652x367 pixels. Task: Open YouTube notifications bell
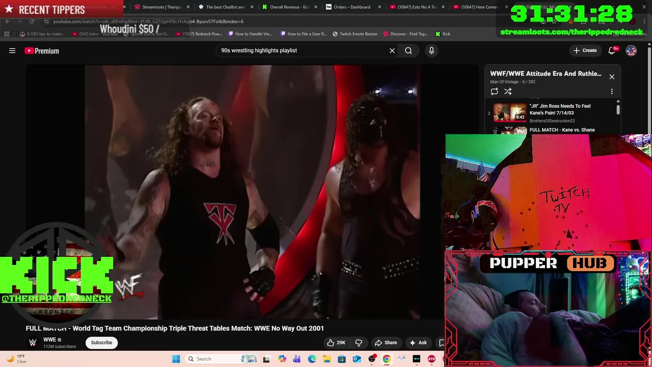612,50
